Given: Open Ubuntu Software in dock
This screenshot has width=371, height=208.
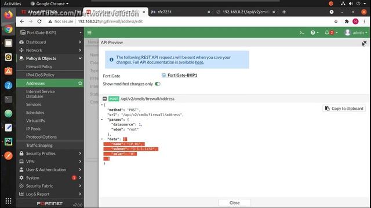Looking at the screenshot, I should tap(8, 71).
